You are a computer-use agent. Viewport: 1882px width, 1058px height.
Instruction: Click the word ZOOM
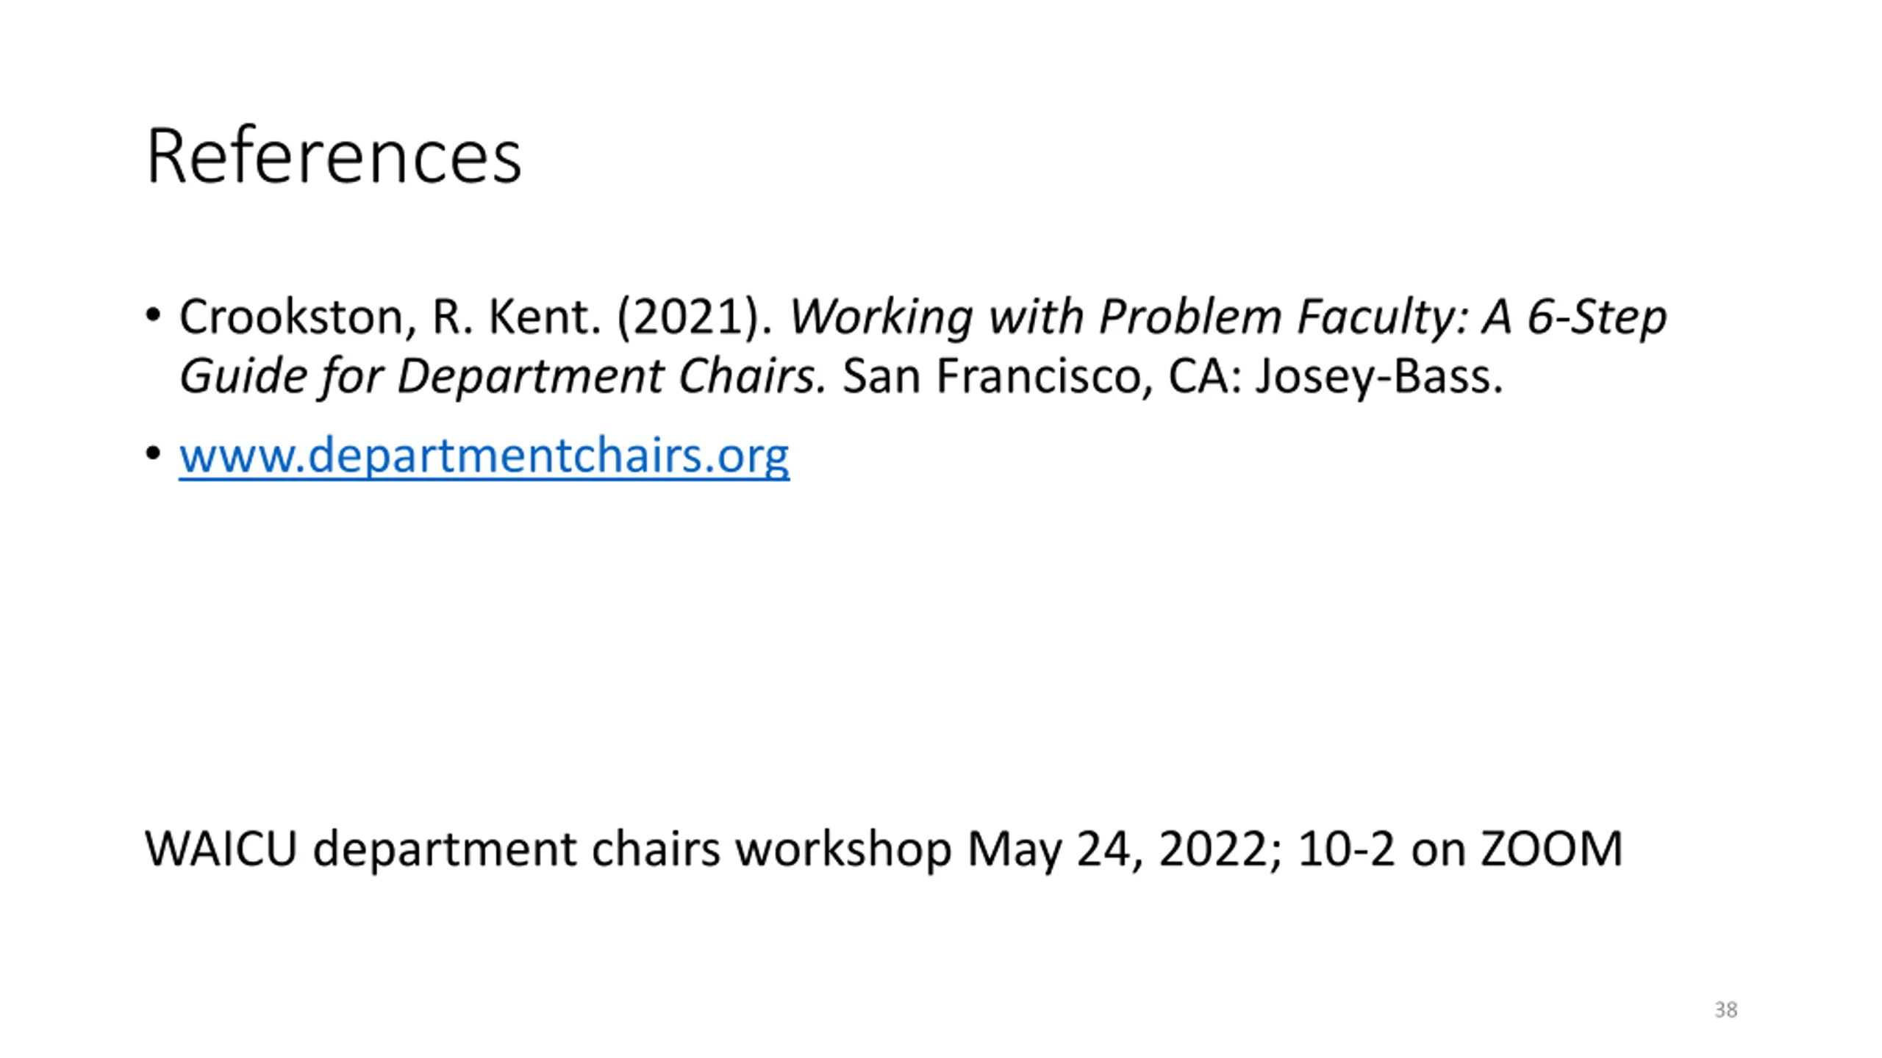pyautogui.click(x=1551, y=849)
